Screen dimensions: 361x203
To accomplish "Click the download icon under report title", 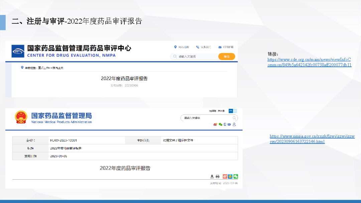I will 212,176.
